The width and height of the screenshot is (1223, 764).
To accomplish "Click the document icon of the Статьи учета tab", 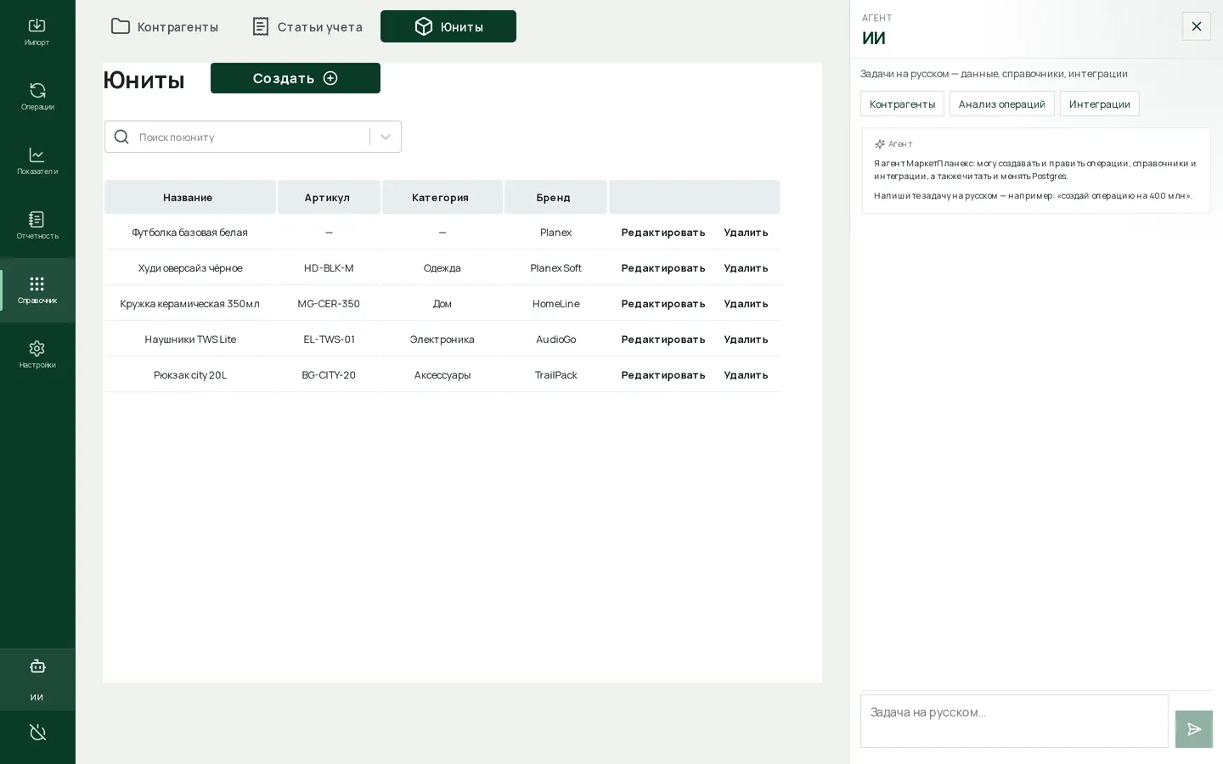I will pyautogui.click(x=261, y=26).
